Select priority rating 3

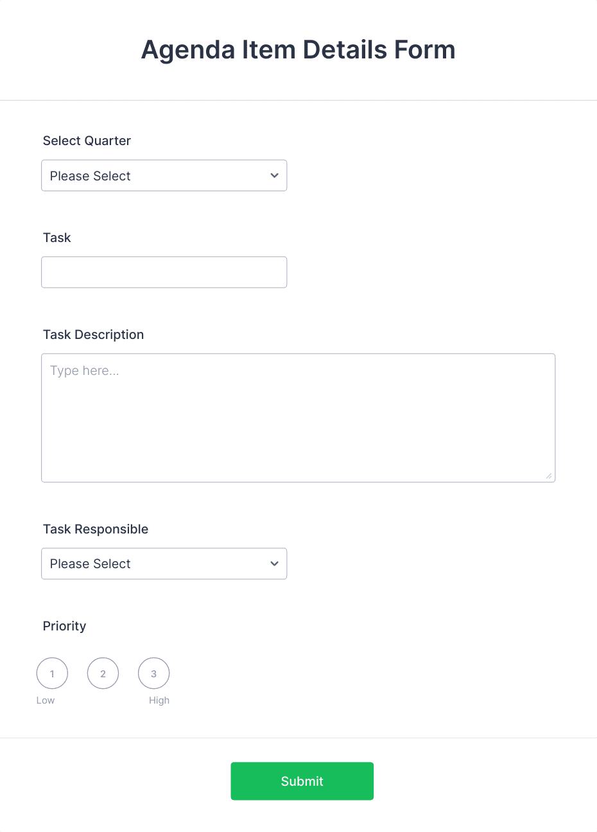(x=153, y=673)
